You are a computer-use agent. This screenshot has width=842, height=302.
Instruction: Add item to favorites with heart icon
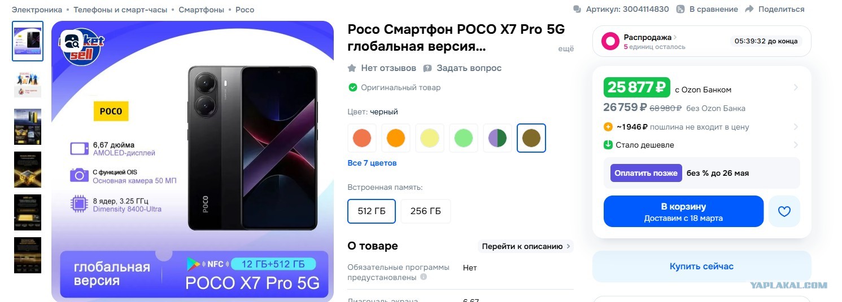(x=784, y=211)
